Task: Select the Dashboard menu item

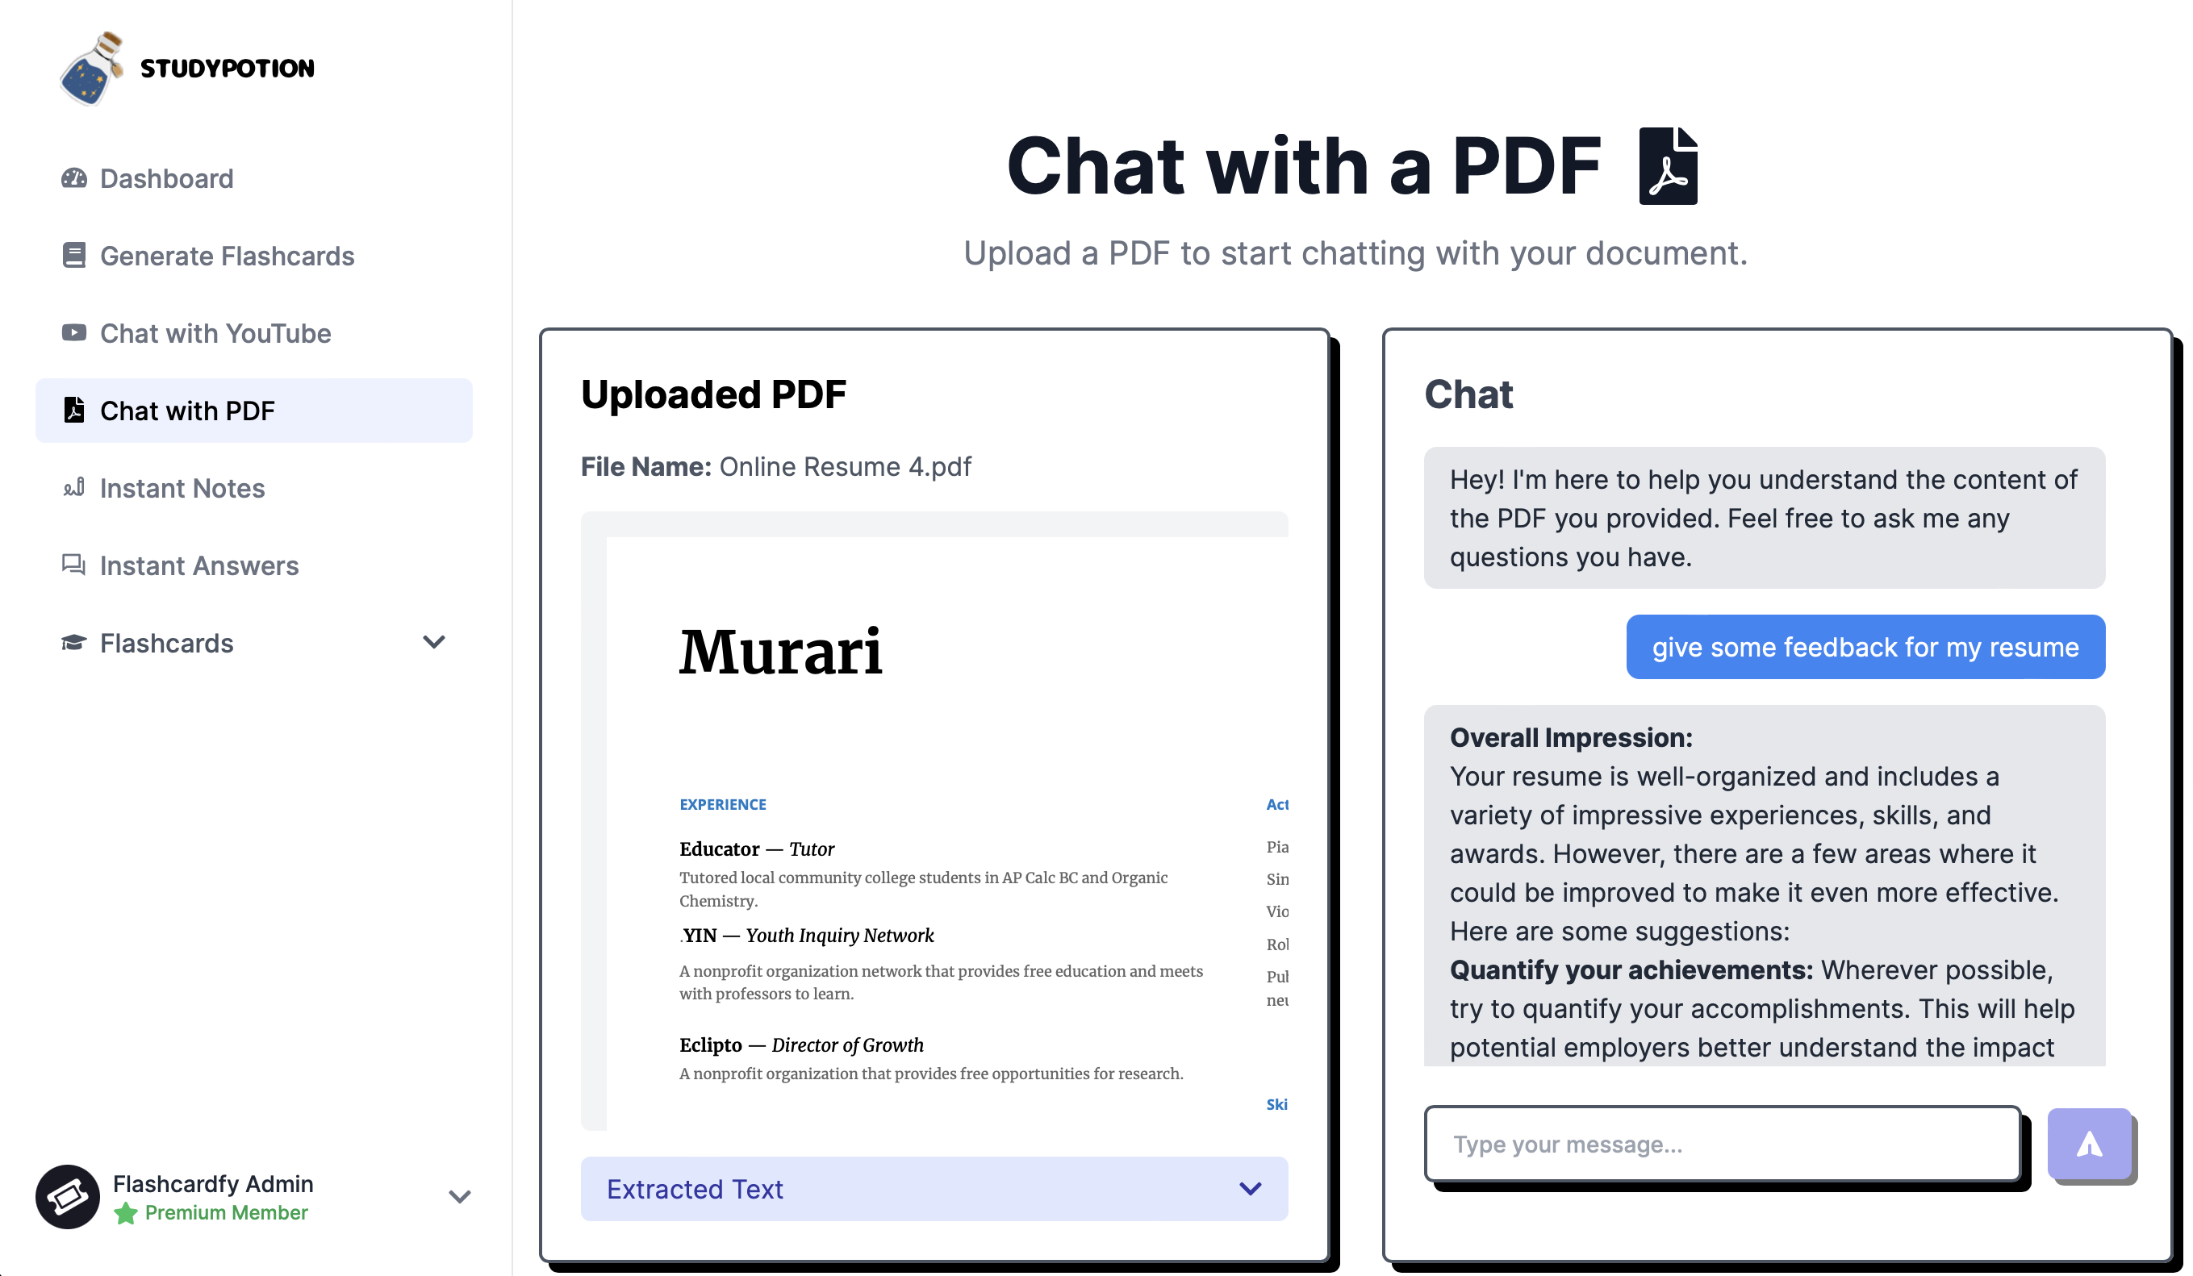Action: tap(165, 177)
